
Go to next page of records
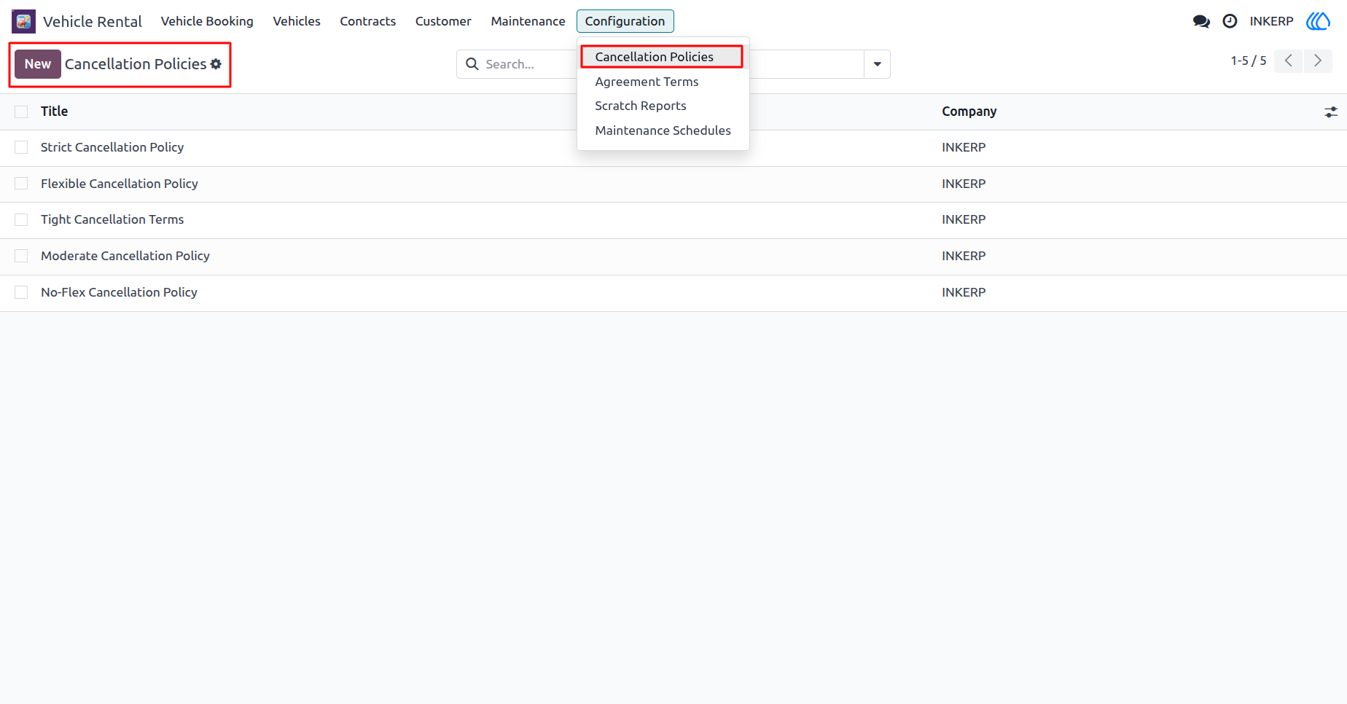[1318, 60]
